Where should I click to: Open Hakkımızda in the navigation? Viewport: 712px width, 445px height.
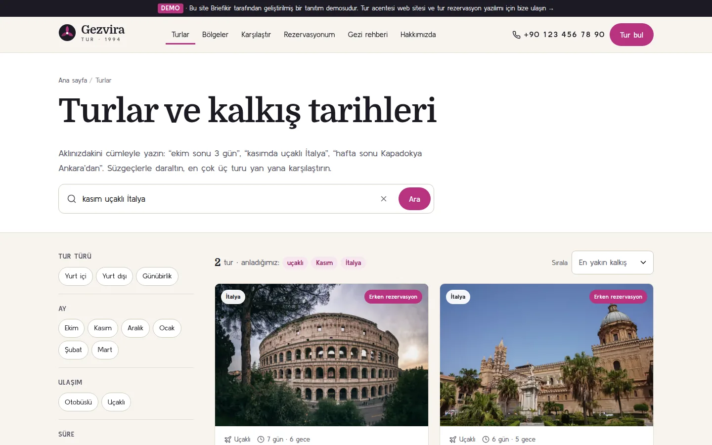click(418, 35)
